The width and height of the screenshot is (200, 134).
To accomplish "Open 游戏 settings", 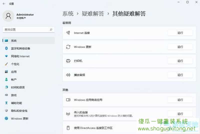I will click(28, 95).
